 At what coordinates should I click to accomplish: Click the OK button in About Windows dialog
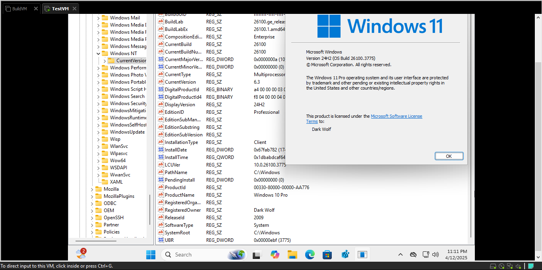tap(449, 156)
